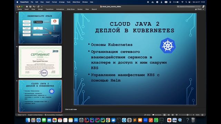Open Finder from the Dock
This screenshot has width=221, height=124.
[28, 120]
